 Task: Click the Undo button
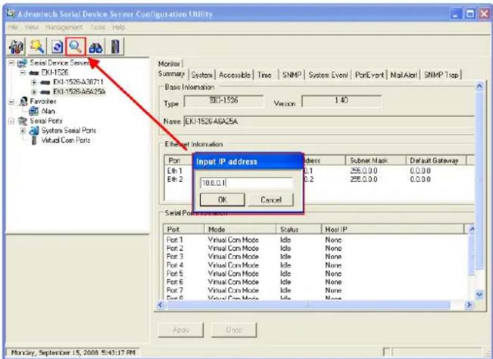coord(234,330)
